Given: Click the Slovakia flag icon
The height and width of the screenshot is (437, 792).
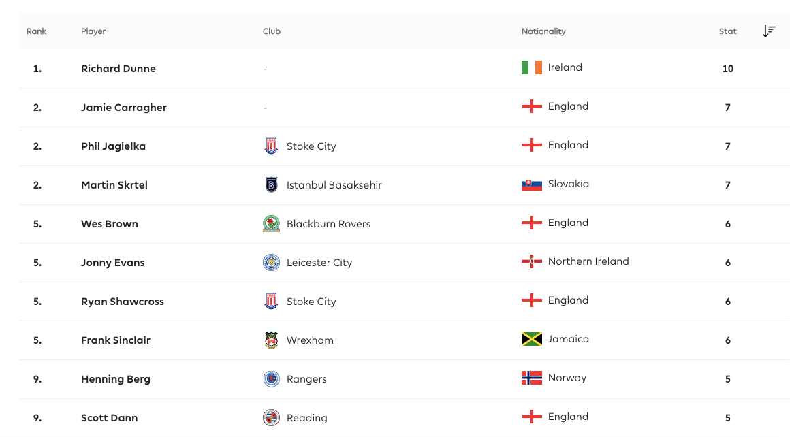Looking at the screenshot, I should (531, 184).
